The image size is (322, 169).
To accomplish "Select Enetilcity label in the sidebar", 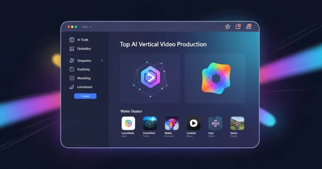I will pos(84,69).
